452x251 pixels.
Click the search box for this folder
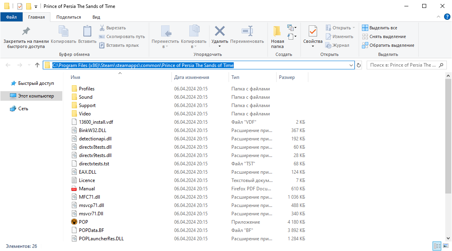click(406, 65)
